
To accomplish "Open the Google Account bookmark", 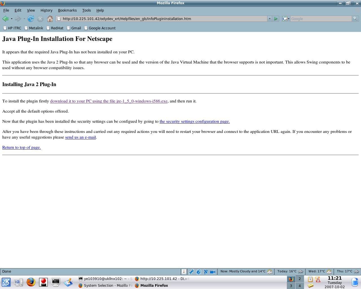I will coord(100,28).
